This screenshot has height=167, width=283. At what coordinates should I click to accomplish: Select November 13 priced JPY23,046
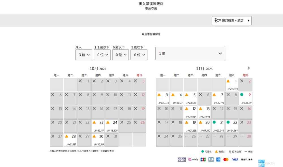[x=204, y=112]
